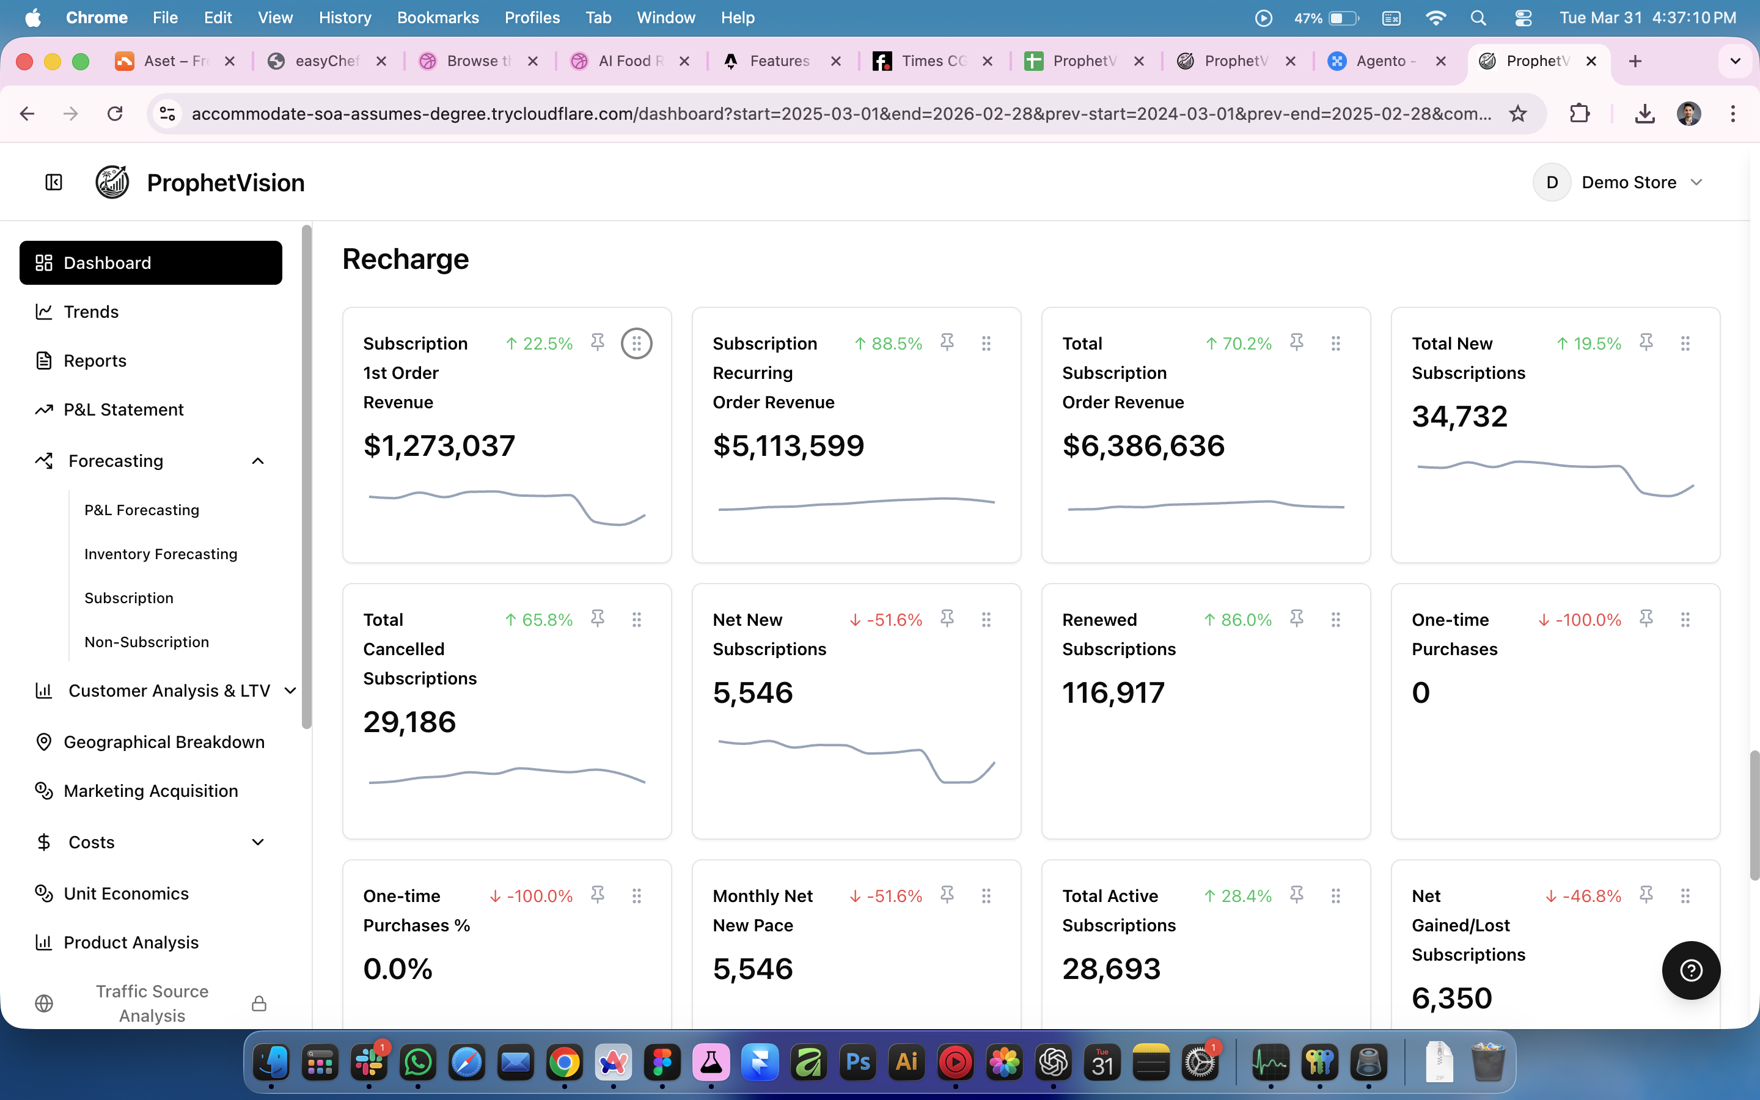Click drag handle on Subscription 1st Order Revenue card
Screen dimensions: 1760x1100
point(636,343)
